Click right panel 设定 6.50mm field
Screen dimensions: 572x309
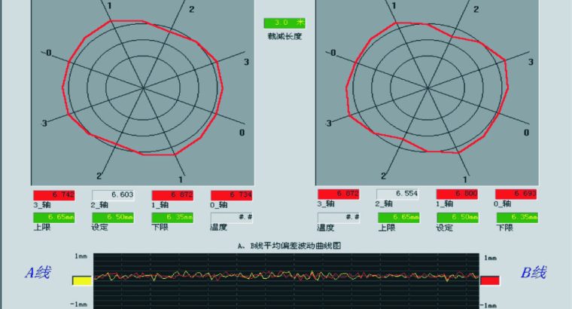pyautogui.click(x=458, y=218)
